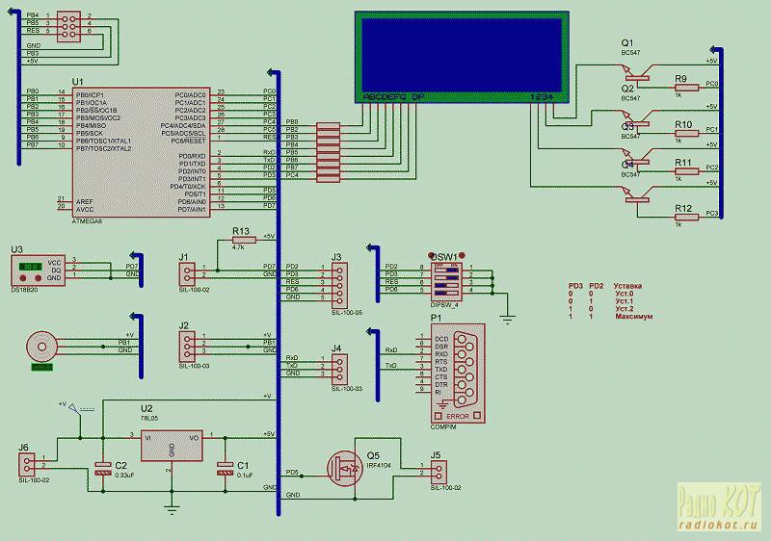Click the '78L05' label under U2
The image size is (771, 541).
149,419
